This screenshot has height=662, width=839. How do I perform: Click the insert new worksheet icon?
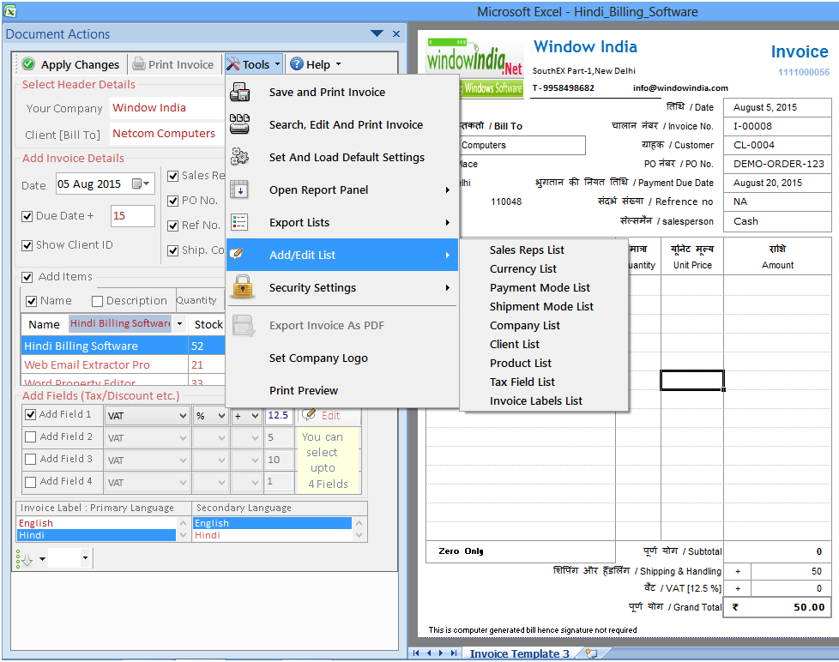pyautogui.click(x=591, y=653)
